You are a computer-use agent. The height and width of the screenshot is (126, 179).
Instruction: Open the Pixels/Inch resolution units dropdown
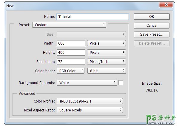[x=107, y=62]
